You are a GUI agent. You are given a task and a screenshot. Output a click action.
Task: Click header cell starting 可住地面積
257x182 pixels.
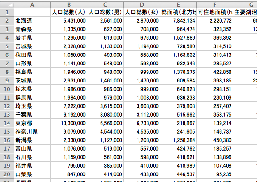click(x=215, y=12)
